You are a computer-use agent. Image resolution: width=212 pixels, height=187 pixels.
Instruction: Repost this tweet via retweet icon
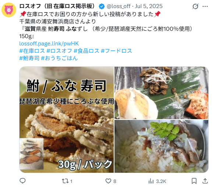65,181
